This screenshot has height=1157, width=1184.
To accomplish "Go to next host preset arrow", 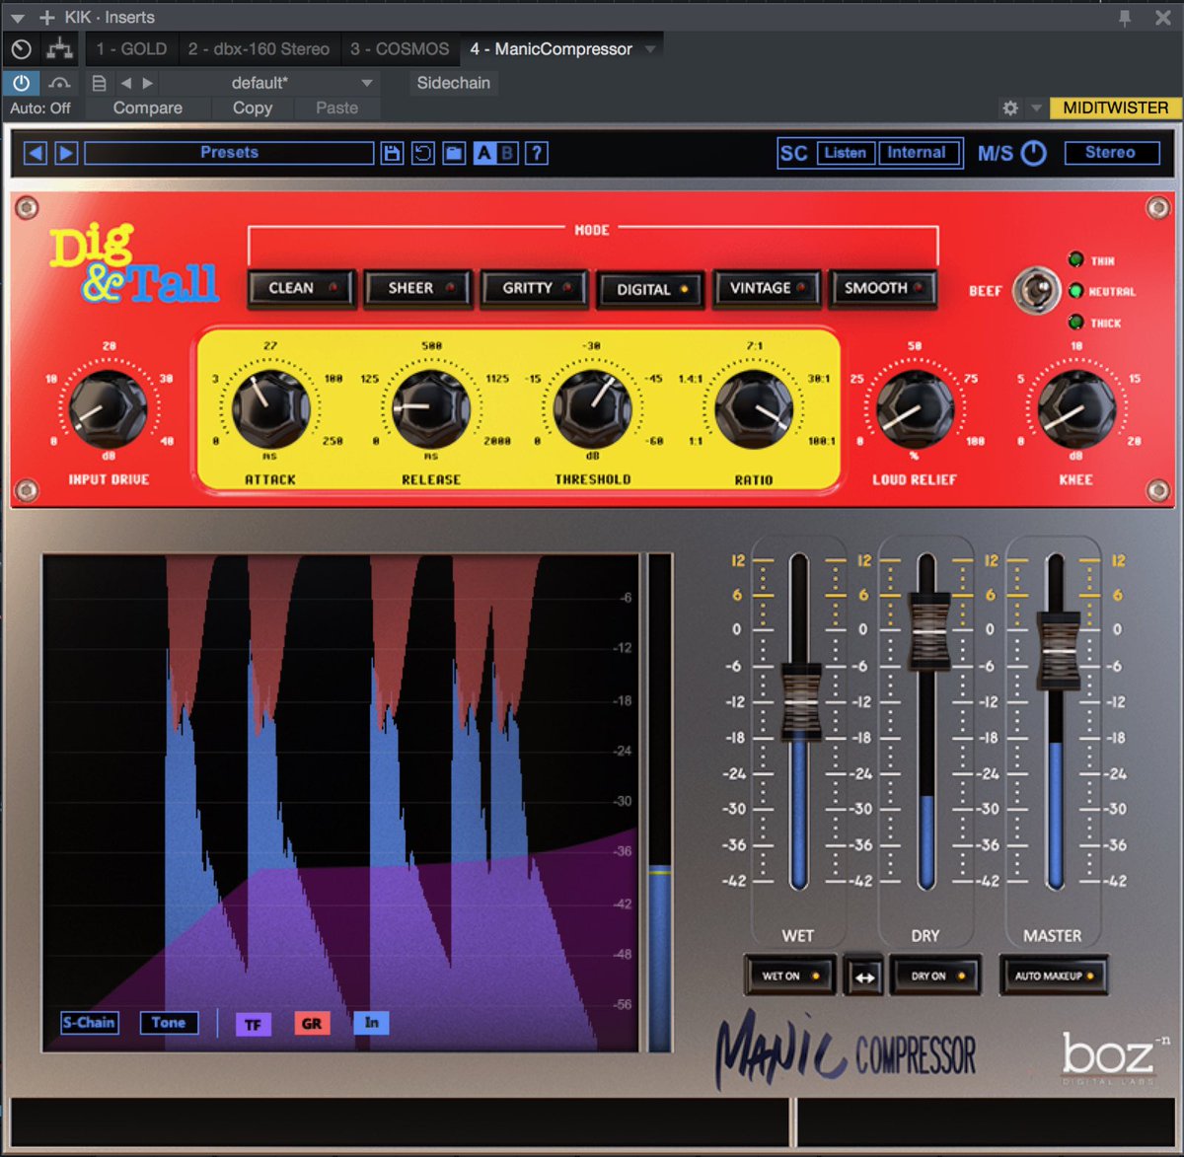I will point(148,83).
